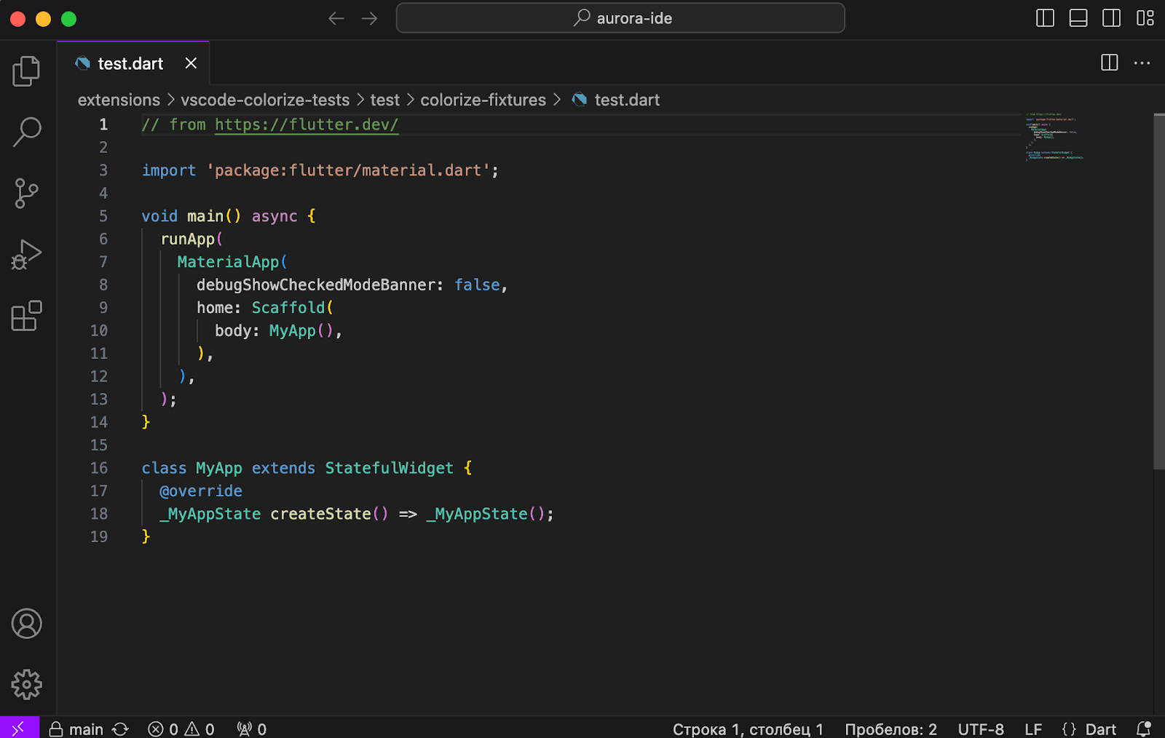Place cursor on StatefulWidget text

[389, 468]
